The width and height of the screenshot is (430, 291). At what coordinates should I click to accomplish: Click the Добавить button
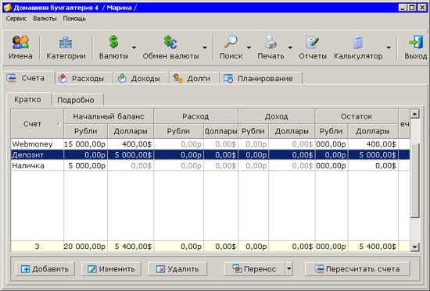[x=45, y=269]
